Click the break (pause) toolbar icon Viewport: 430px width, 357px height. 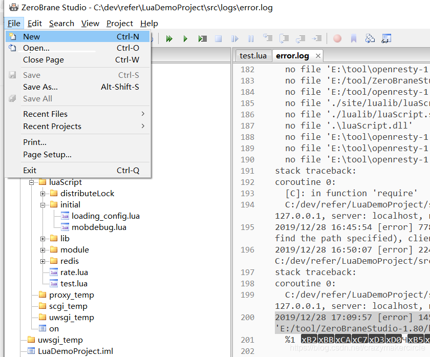(x=251, y=39)
